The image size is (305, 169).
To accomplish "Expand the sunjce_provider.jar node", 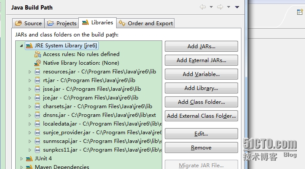I will (30, 133).
